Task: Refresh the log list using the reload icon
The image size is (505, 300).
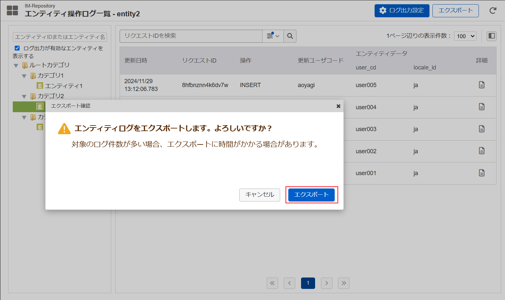Action: 493,10
